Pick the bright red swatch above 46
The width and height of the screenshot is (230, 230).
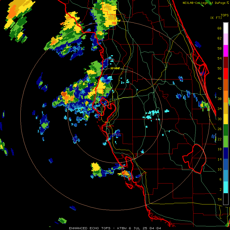[x=226, y=74]
